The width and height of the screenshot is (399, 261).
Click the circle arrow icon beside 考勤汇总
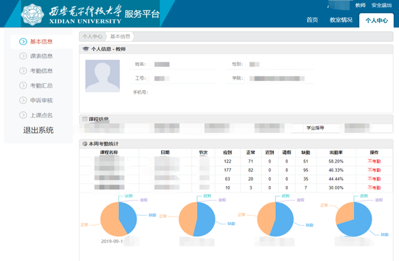(23, 86)
